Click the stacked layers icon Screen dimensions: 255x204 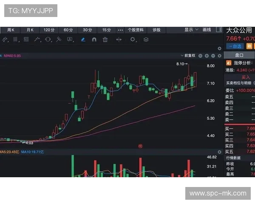pyautogui.click(x=146, y=40)
